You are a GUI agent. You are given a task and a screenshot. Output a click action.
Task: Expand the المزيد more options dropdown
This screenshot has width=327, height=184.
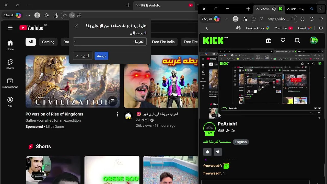(x=83, y=56)
